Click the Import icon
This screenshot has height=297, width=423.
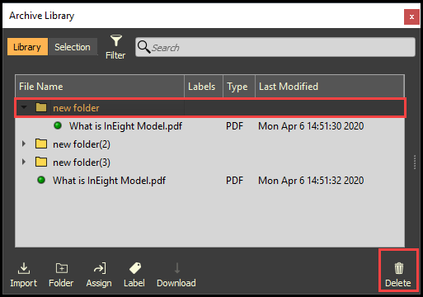click(24, 268)
